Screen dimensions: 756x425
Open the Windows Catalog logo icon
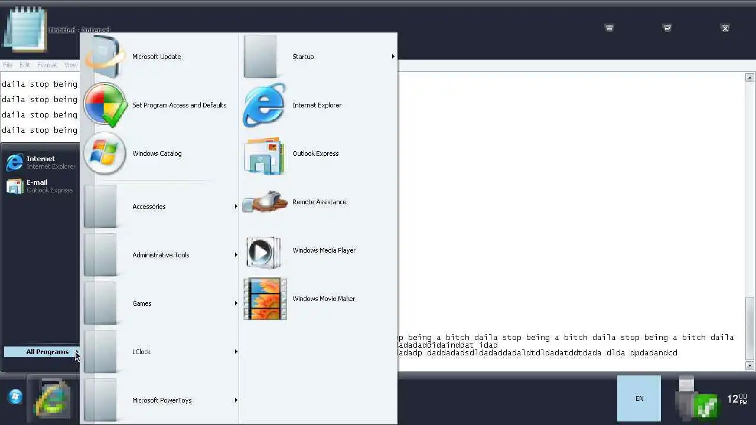[x=105, y=153]
